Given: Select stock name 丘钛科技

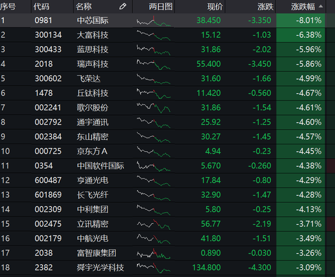Looking at the screenshot, I should click(x=93, y=93).
